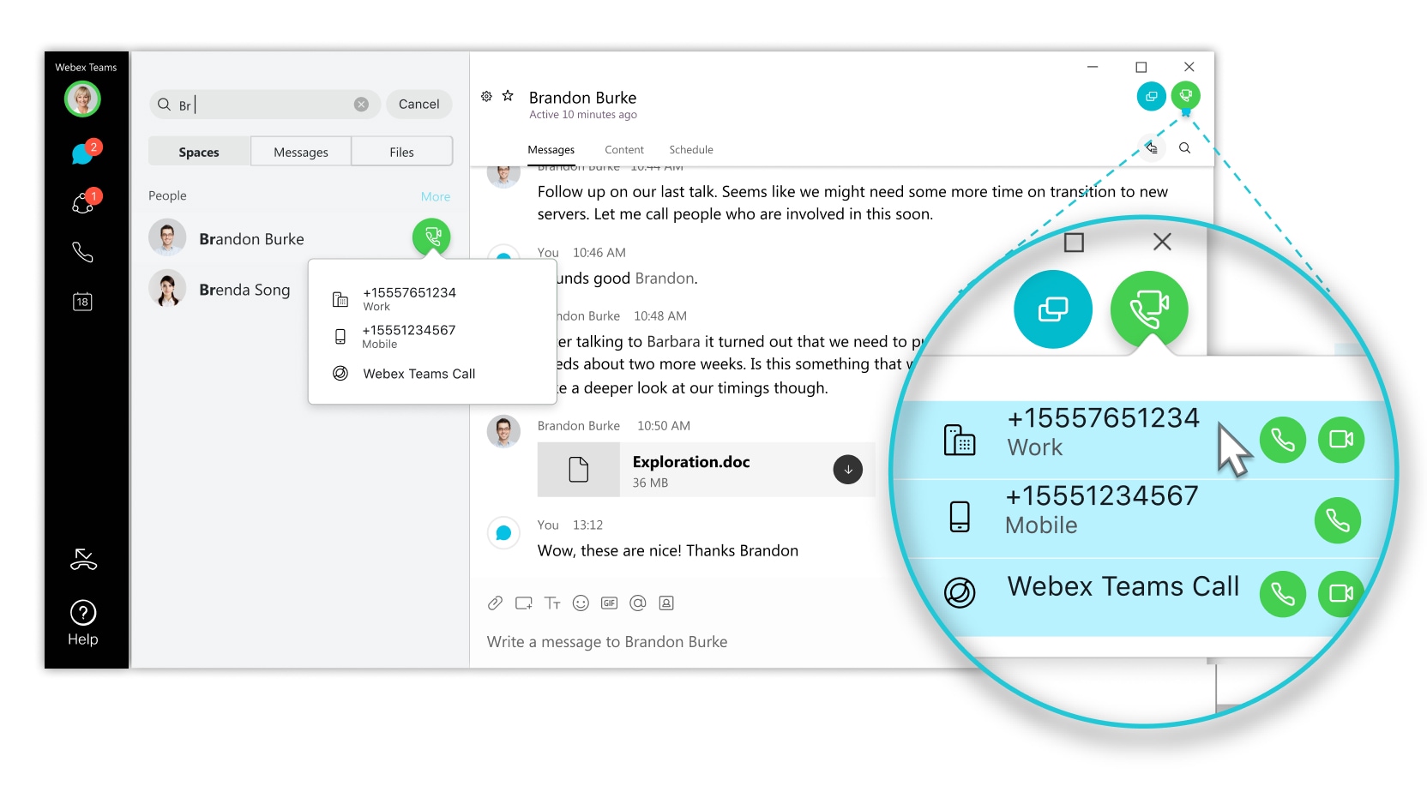Open the Messages tab in the conversation
1427x792 pixels.
551,150
